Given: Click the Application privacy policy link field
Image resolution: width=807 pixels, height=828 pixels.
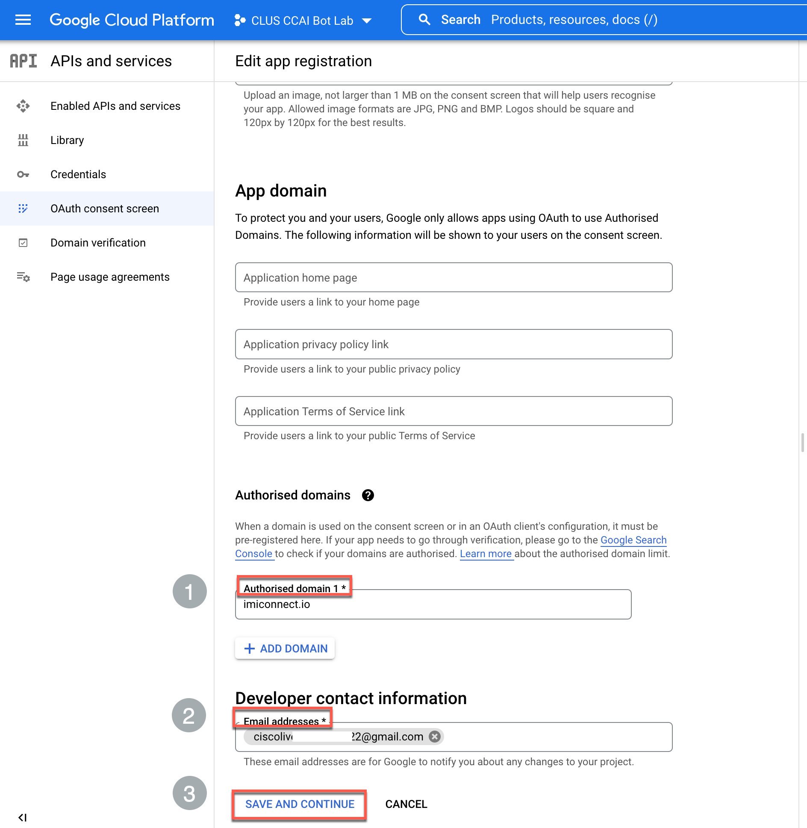Looking at the screenshot, I should click(x=454, y=344).
